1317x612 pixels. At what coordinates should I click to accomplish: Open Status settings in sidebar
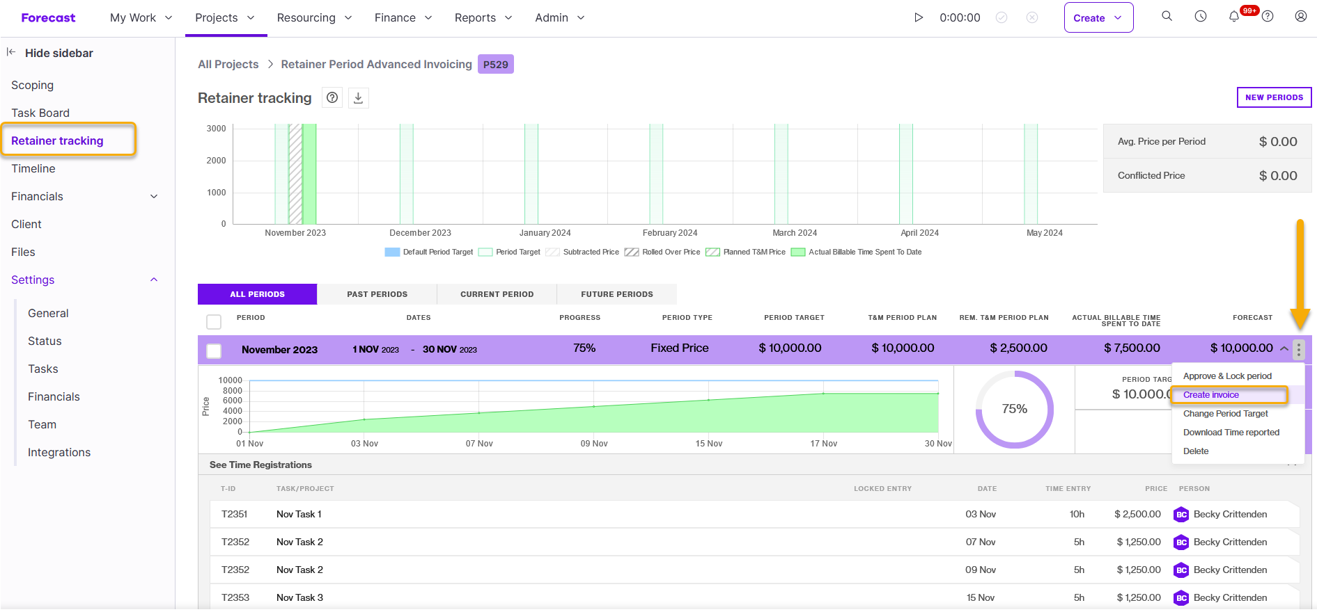45,341
